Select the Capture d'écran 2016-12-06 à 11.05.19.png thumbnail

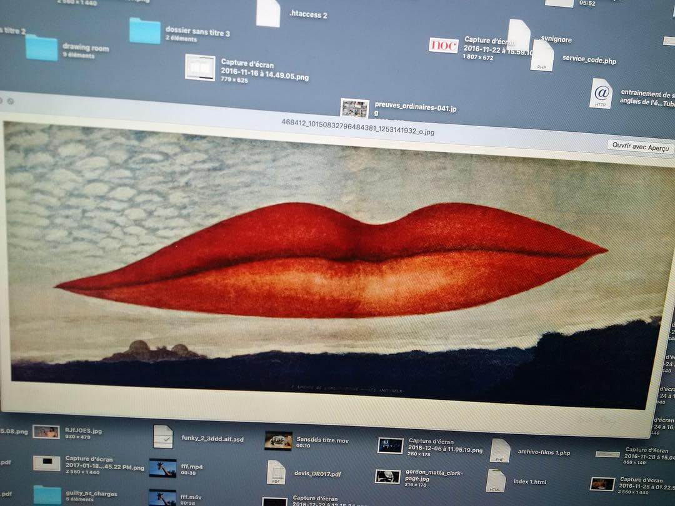391,446
